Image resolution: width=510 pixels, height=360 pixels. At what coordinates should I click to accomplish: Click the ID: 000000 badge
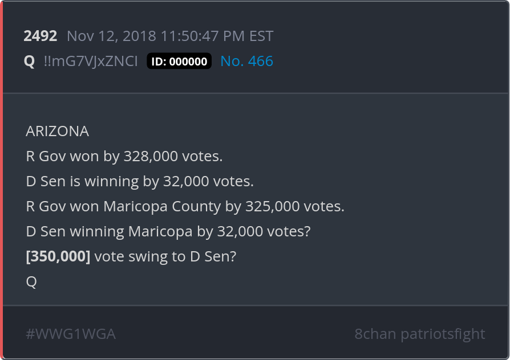pos(179,62)
